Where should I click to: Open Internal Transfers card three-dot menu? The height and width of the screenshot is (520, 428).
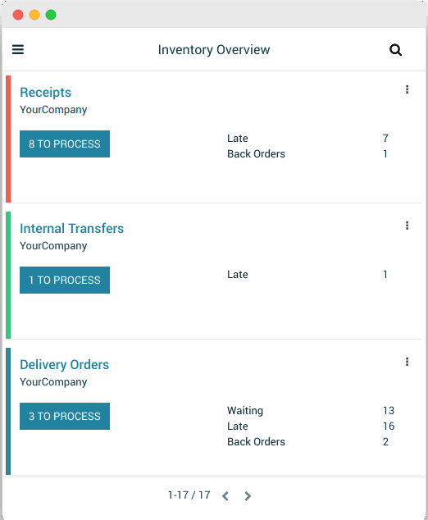[407, 226]
